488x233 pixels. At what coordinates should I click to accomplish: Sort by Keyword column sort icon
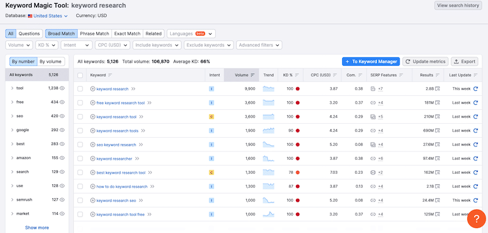click(x=110, y=75)
